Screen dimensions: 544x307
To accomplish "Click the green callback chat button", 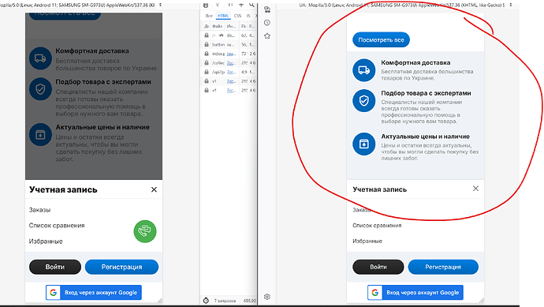I will [145, 231].
